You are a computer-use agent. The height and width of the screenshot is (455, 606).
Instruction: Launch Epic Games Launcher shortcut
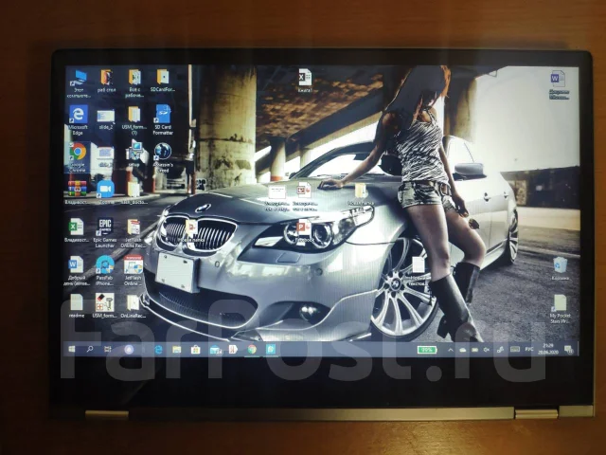[x=105, y=233]
